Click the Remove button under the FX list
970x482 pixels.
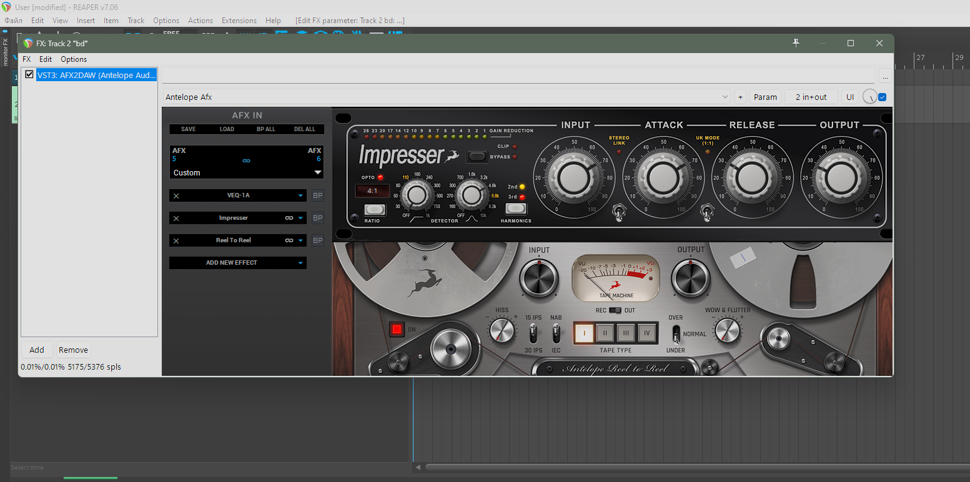pos(73,350)
